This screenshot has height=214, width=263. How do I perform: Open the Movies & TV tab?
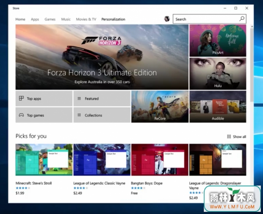click(86, 19)
